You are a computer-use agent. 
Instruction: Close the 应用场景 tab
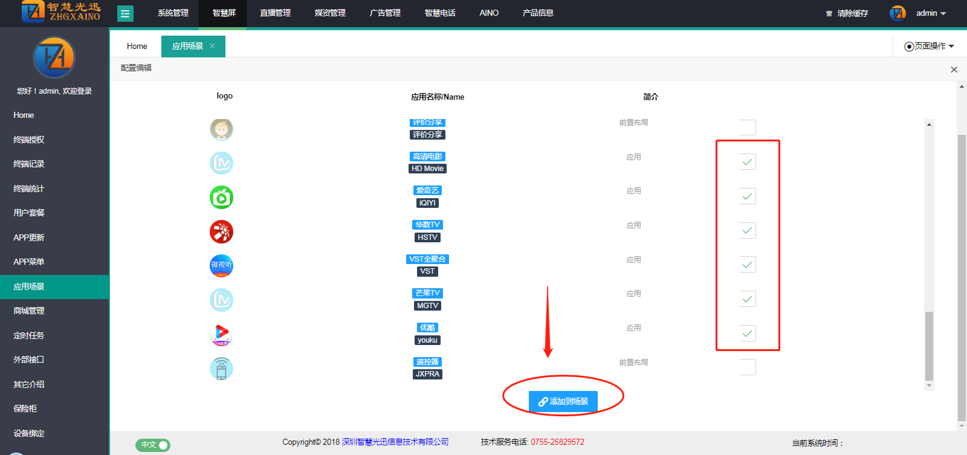212,46
